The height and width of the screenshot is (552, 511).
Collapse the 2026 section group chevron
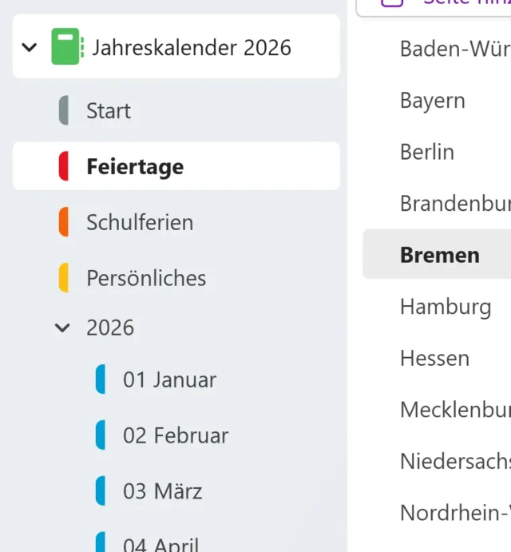[x=63, y=328]
